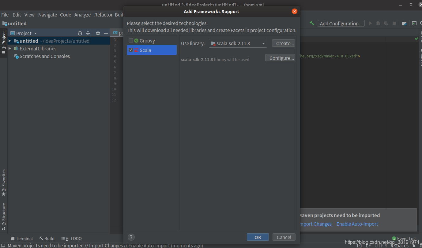Click the untitled breadcrumb folder icon in the navigation bar
This screenshot has height=248, width=422.
pos(4,24)
